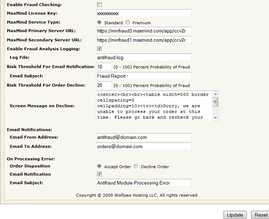This screenshot has height=219, width=269.
Task: Click scroll-down arrow in decline message box
Action: (x=216, y=118)
